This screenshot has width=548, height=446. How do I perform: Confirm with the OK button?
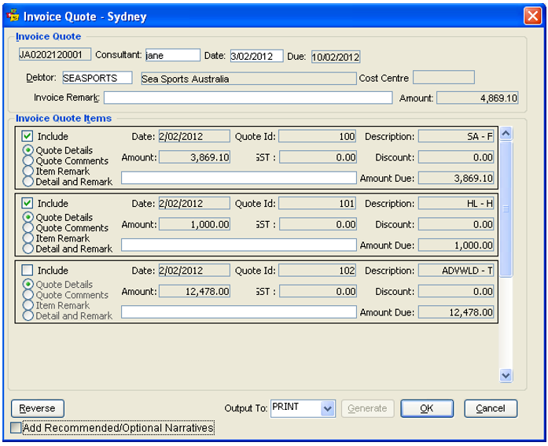(427, 408)
